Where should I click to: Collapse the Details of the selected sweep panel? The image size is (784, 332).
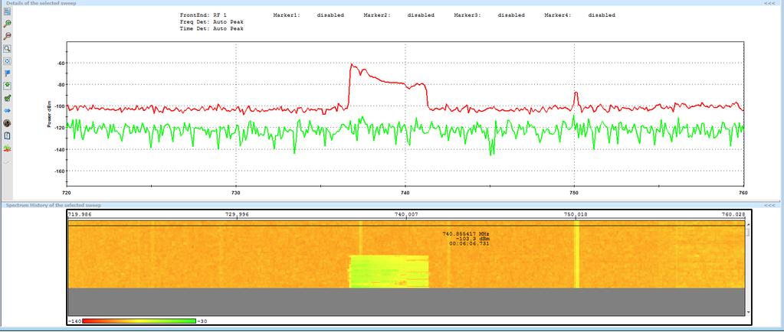(x=769, y=3)
